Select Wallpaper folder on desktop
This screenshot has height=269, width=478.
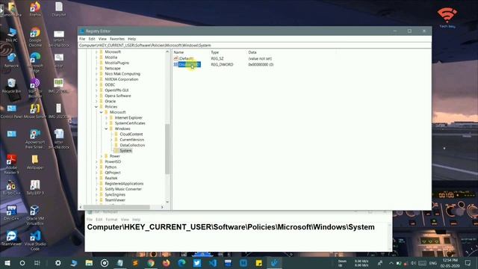(35, 162)
